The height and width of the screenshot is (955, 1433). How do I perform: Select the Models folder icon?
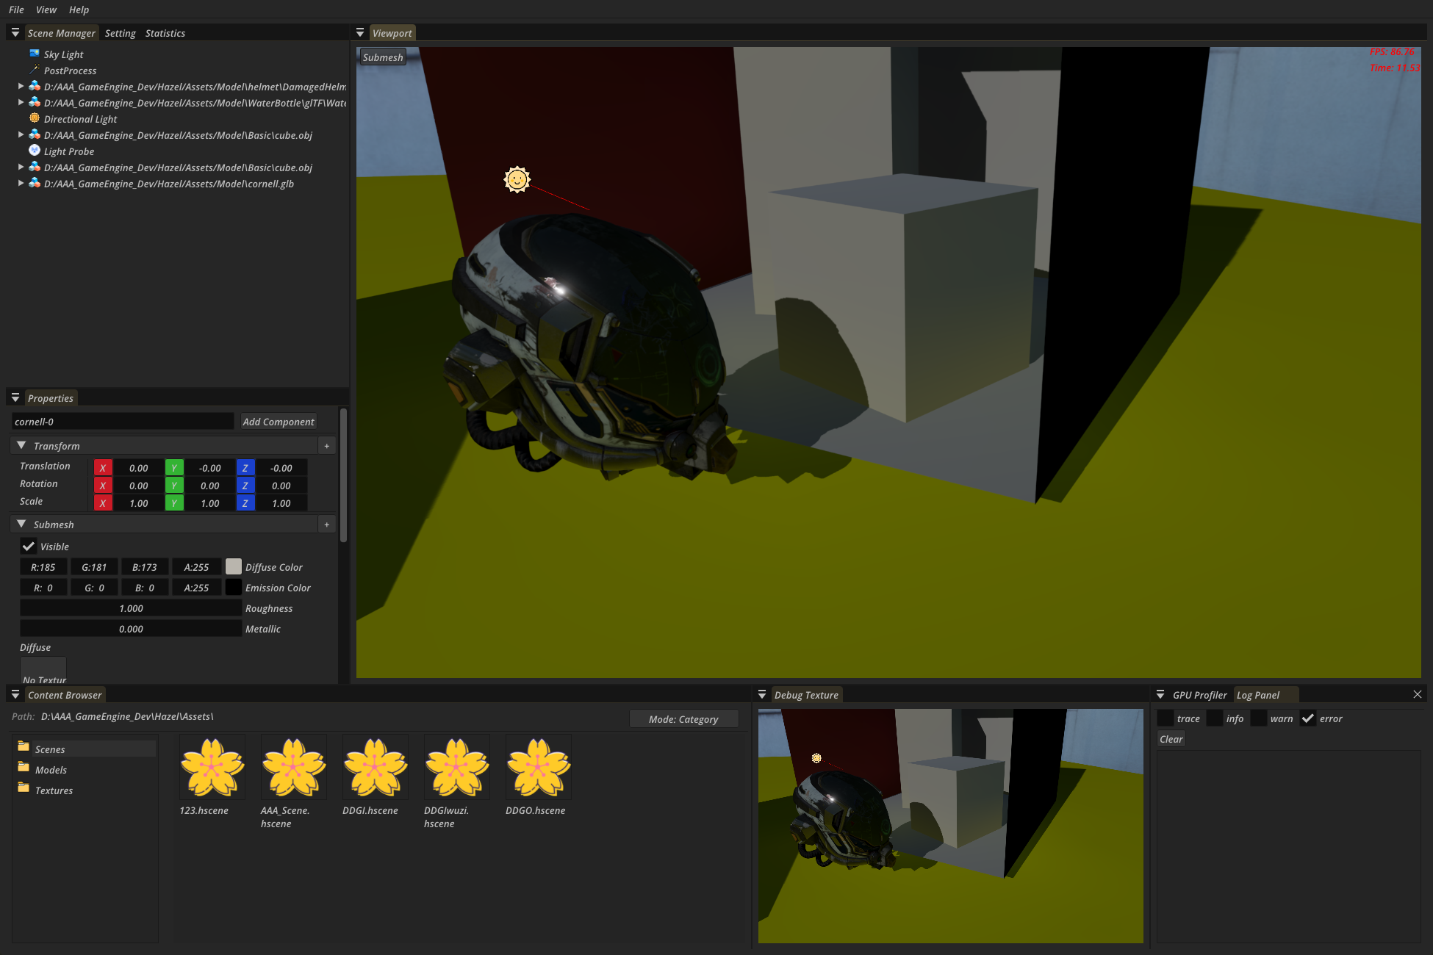coord(24,768)
